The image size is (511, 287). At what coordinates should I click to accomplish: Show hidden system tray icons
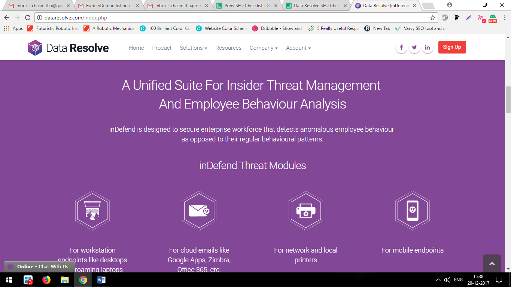pos(438,280)
